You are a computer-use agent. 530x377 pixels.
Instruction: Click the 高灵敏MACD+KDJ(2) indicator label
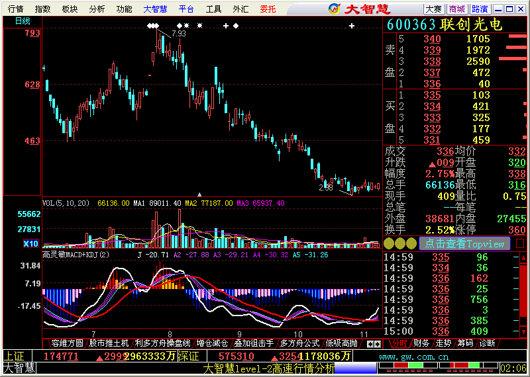[x=76, y=255]
